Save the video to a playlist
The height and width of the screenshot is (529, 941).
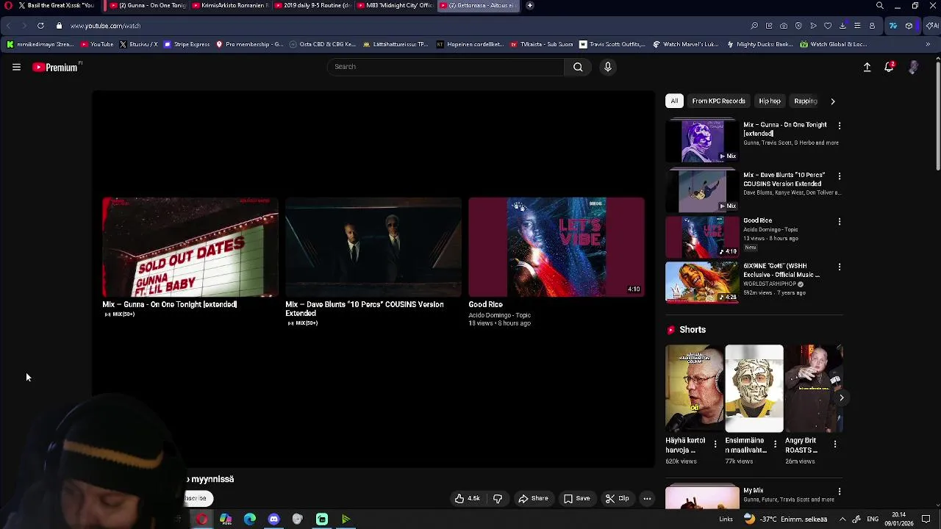576,498
